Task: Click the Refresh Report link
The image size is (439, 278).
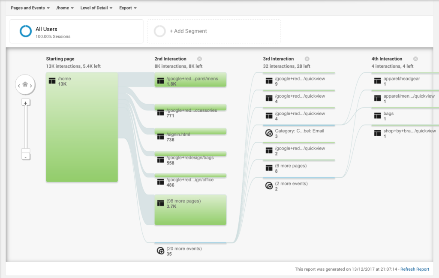Action: 415,269
